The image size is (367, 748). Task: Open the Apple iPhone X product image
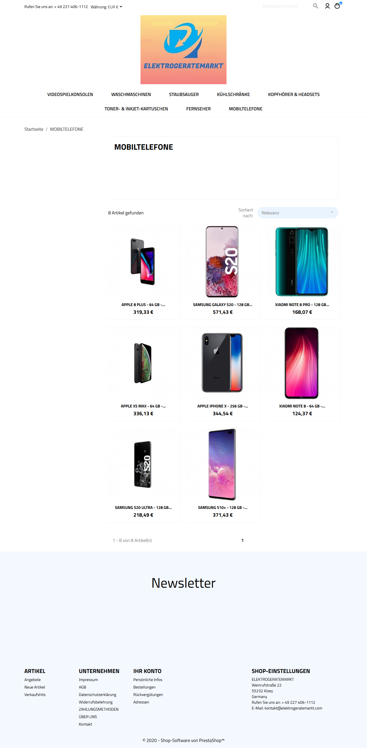(222, 363)
